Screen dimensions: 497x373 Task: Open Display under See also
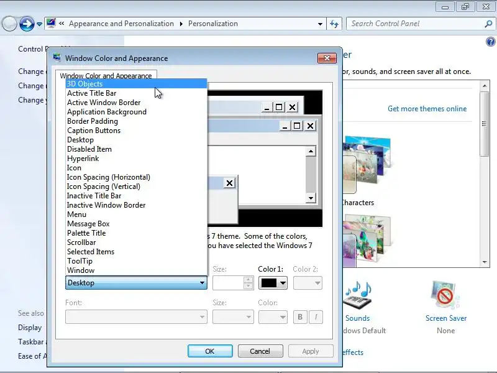click(30, 328)
